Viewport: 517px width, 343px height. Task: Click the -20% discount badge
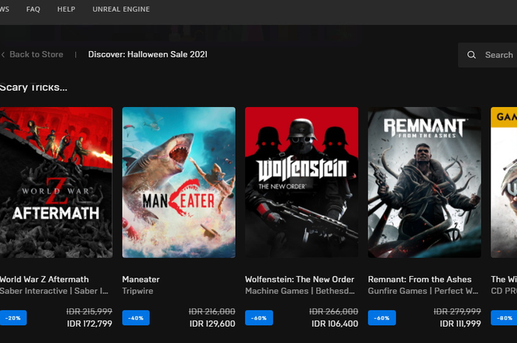[x=13, y=318]
